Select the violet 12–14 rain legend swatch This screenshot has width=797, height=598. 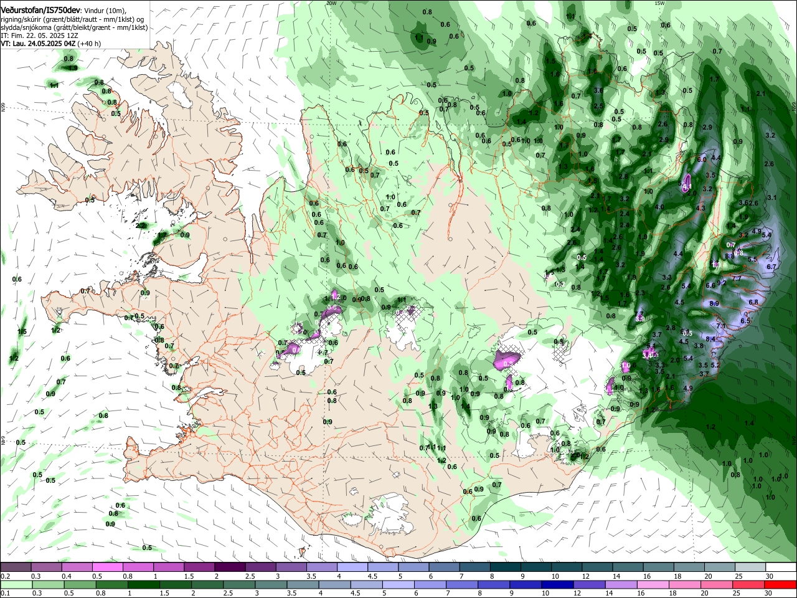coord(590,584)
